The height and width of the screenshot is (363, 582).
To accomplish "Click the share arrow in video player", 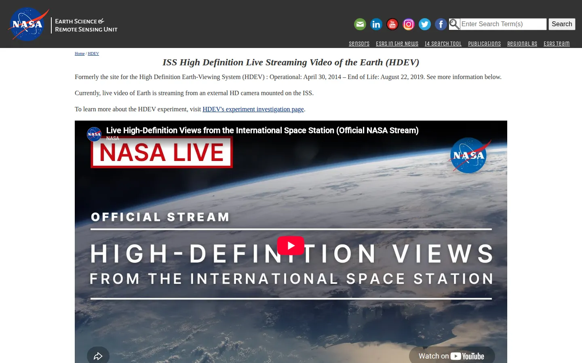I will tap(98, 356).
